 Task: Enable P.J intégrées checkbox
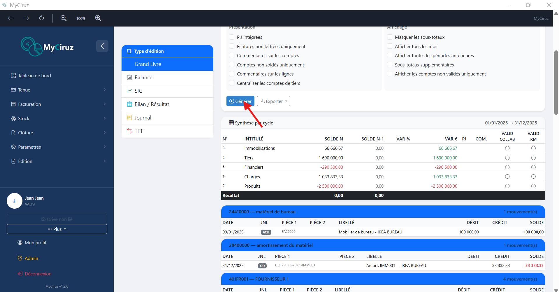[232, 37]
